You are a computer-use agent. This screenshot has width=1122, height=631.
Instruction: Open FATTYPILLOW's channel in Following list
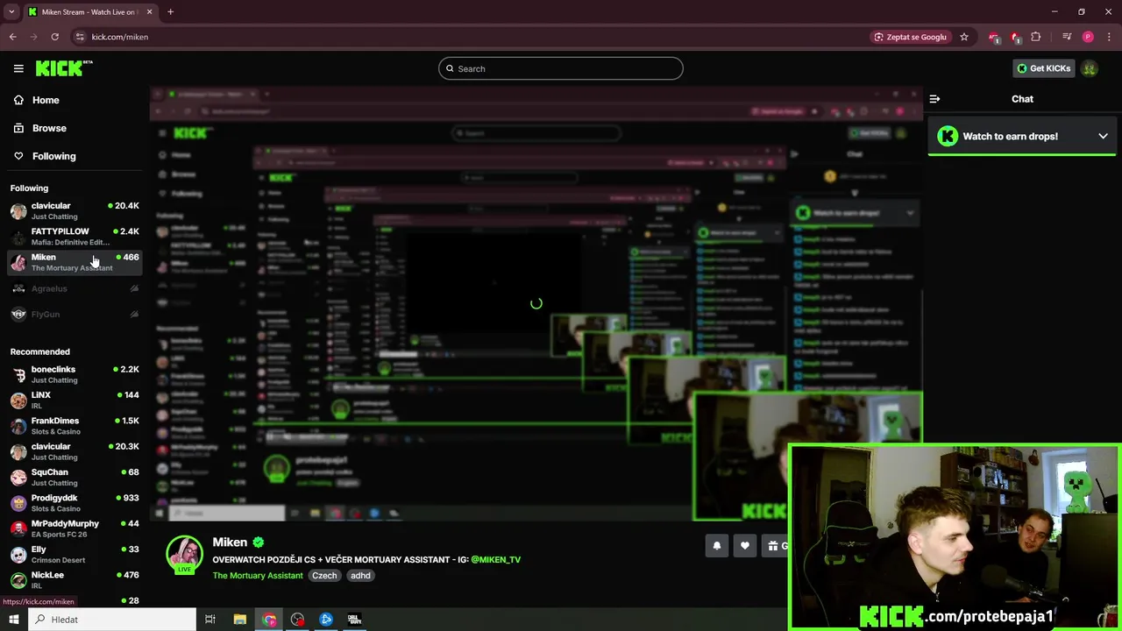pos(74,237)
